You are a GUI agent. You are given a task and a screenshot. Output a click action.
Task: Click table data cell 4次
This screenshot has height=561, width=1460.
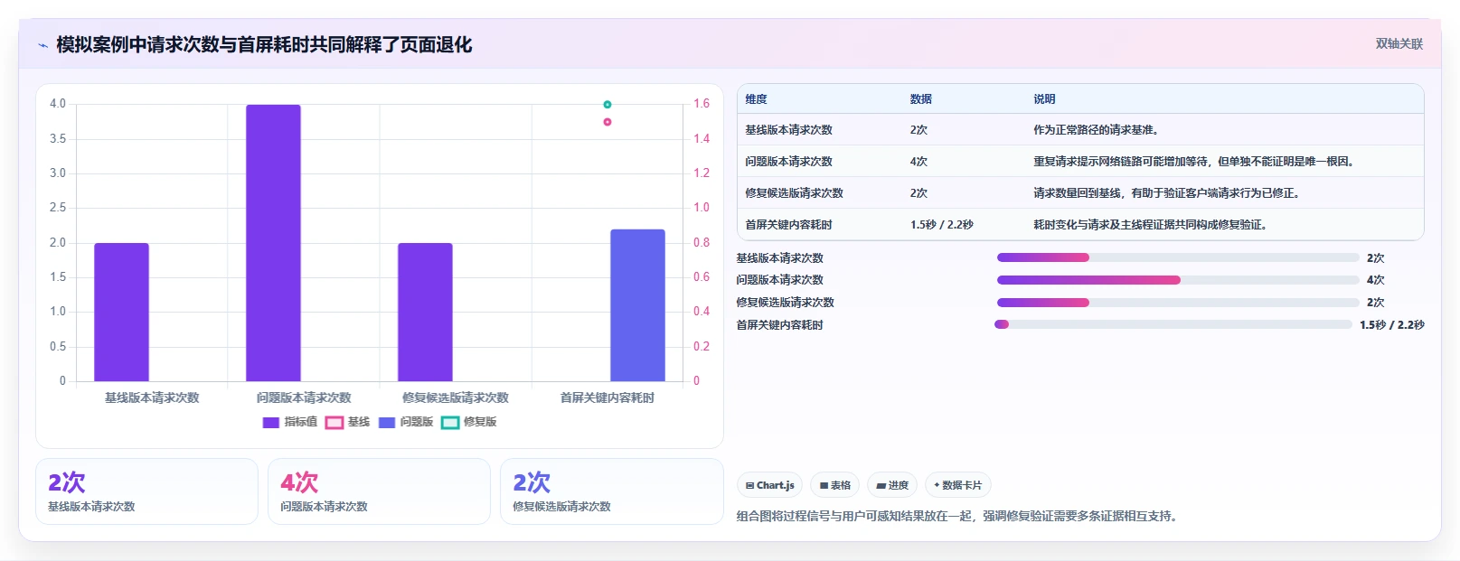pyautogui.click(x=918, y=162)
